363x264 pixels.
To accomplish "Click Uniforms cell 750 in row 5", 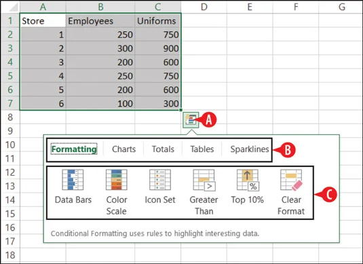I will click(158, 76).
